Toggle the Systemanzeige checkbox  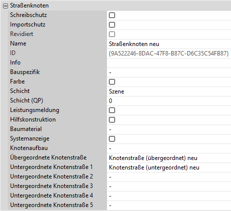tap(112, 139)
